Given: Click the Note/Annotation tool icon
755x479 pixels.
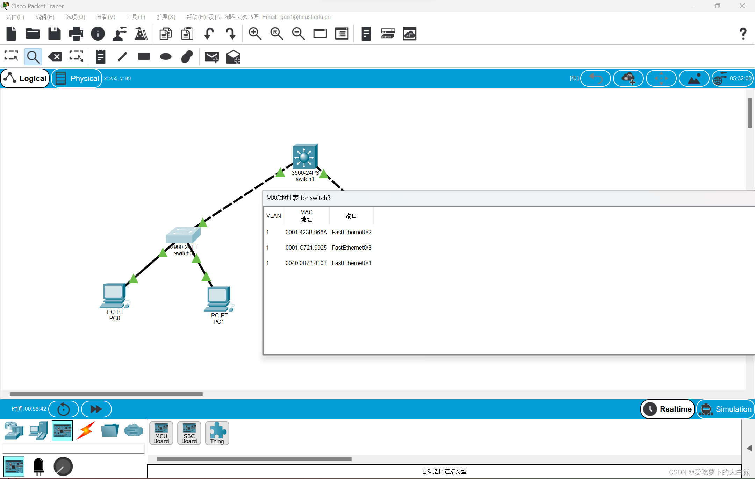Looking at the screenshot, I should click(99, 57).
